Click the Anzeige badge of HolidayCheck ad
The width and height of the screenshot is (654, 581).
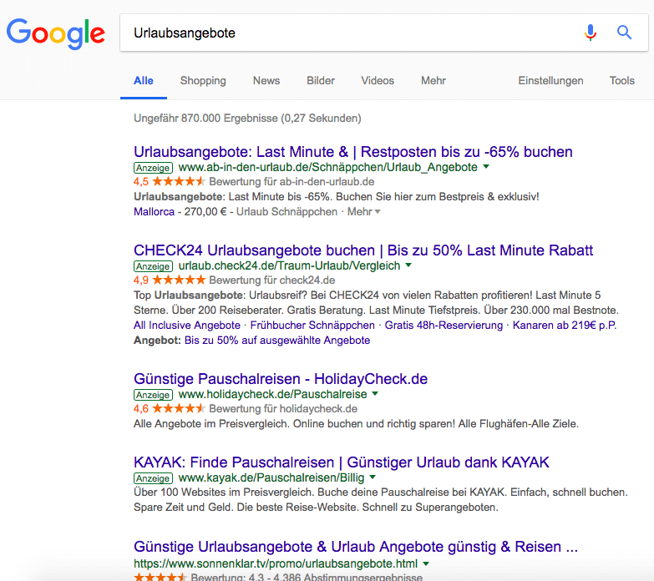click(153, 395)
